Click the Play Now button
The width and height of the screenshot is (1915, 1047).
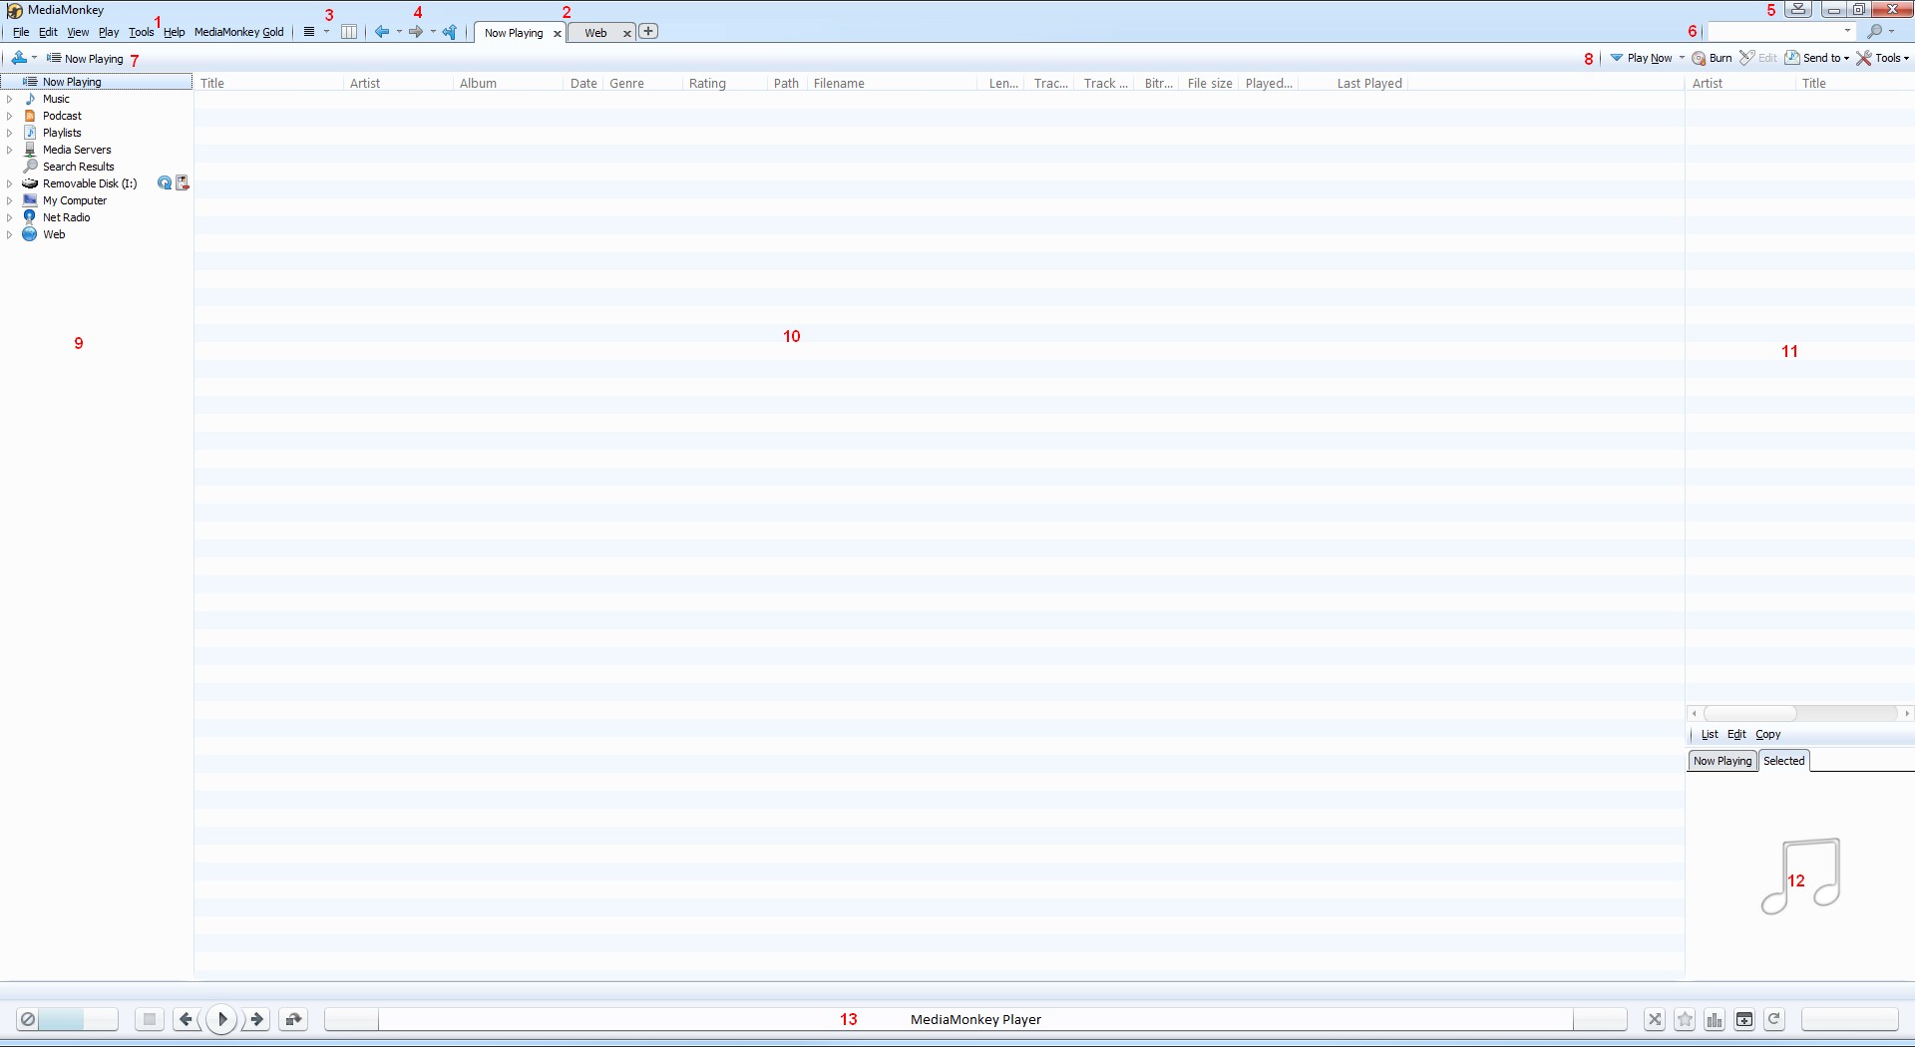point(1649,58)
